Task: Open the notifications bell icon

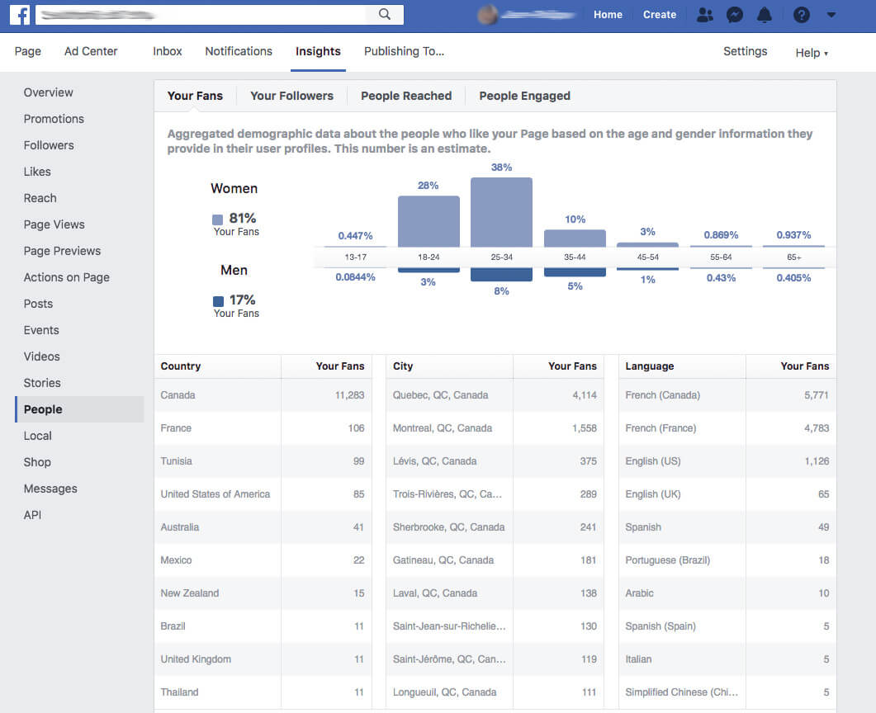Action: (x=765, y=15)
